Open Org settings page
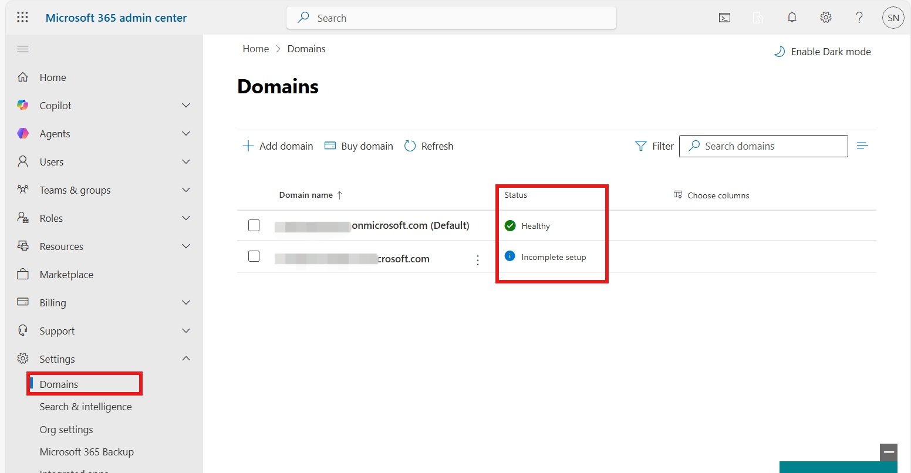 click(x=66, y=430)
